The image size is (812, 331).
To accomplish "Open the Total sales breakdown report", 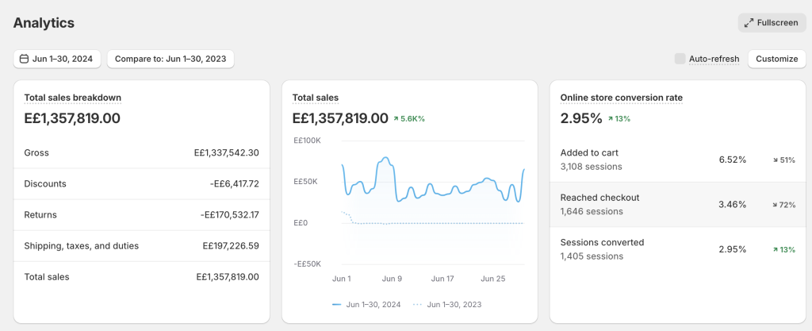I will coord(72,98).
